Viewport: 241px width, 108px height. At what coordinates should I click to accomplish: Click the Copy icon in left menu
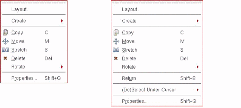6,32
